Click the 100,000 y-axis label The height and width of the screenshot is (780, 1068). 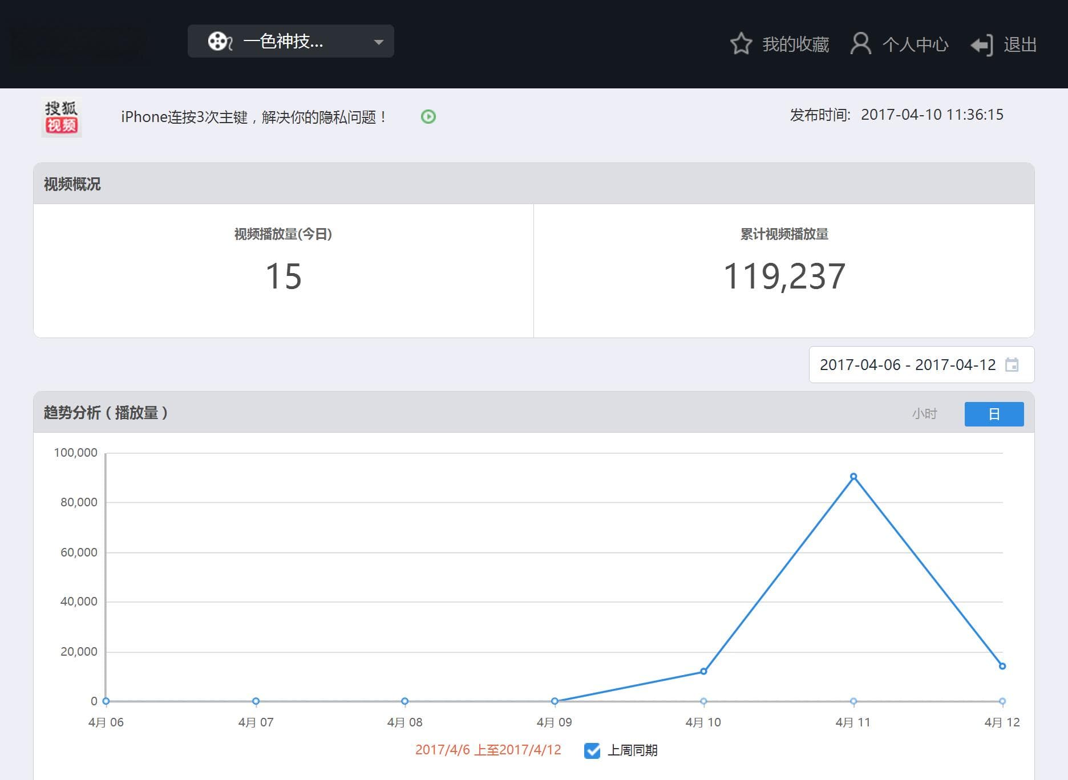76,453
